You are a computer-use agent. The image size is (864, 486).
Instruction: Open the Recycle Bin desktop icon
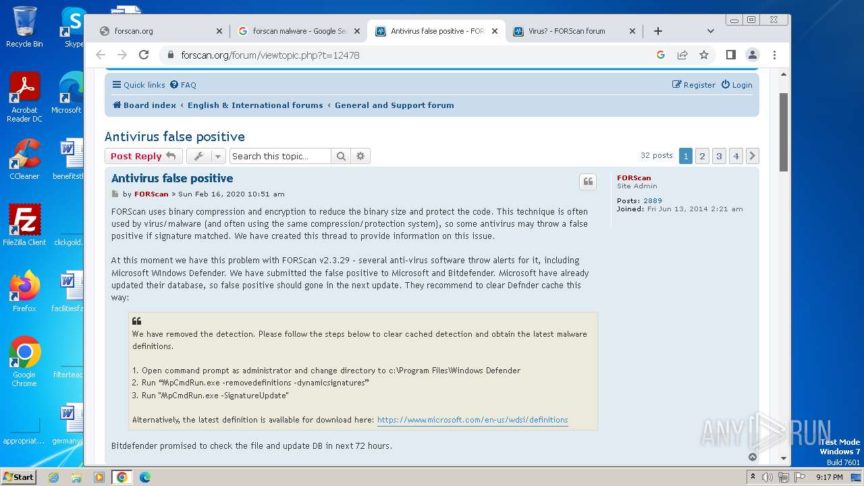[x=24, y=27]
